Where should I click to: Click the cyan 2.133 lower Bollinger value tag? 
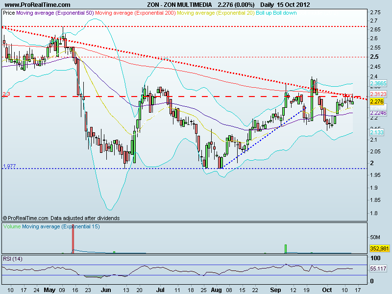(377, 132)
